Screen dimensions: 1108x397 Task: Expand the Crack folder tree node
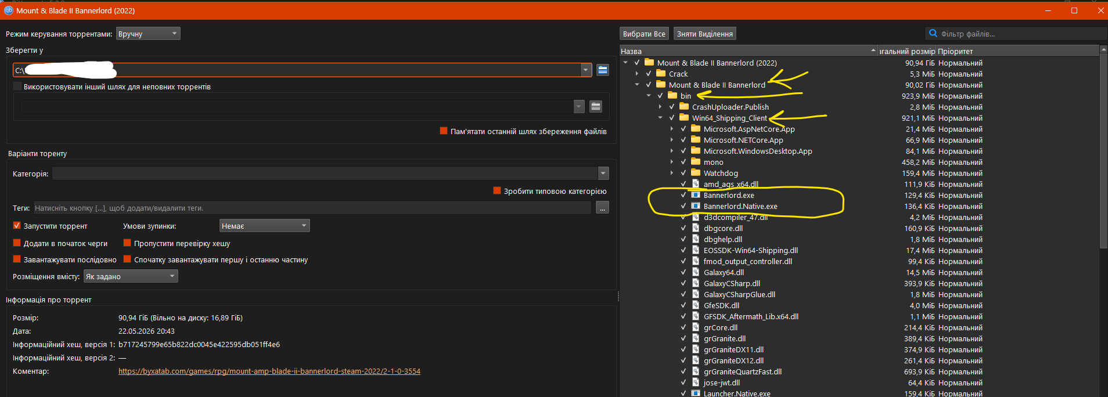point(637,74)
